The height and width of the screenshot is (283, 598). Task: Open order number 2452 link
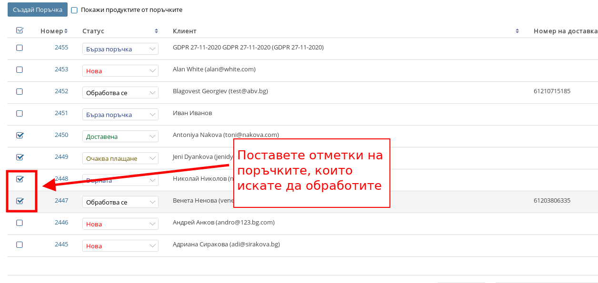coord(61,91)
